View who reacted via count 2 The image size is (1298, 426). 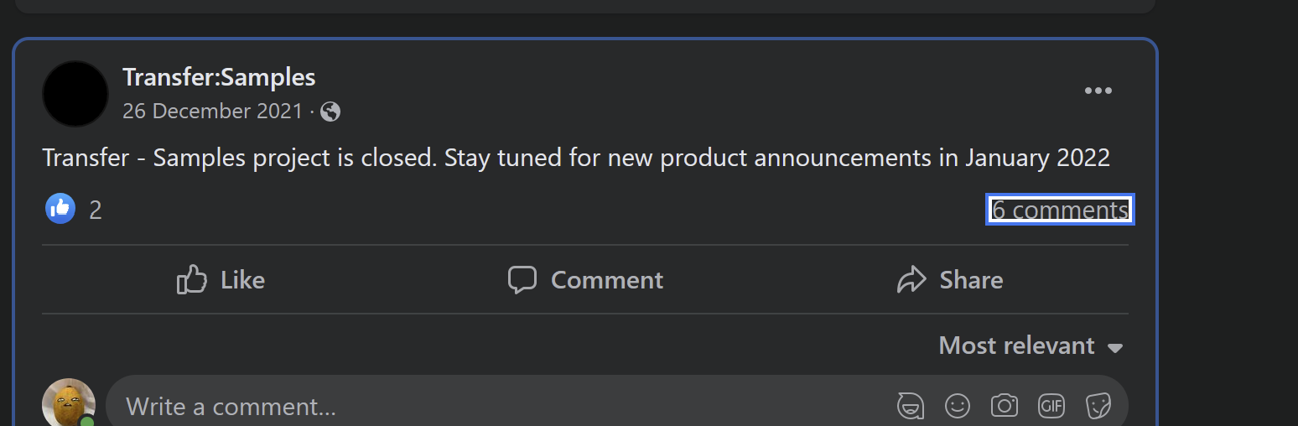click(96, 210)
